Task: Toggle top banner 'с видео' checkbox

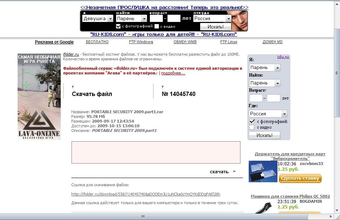Action: (157, 26)
